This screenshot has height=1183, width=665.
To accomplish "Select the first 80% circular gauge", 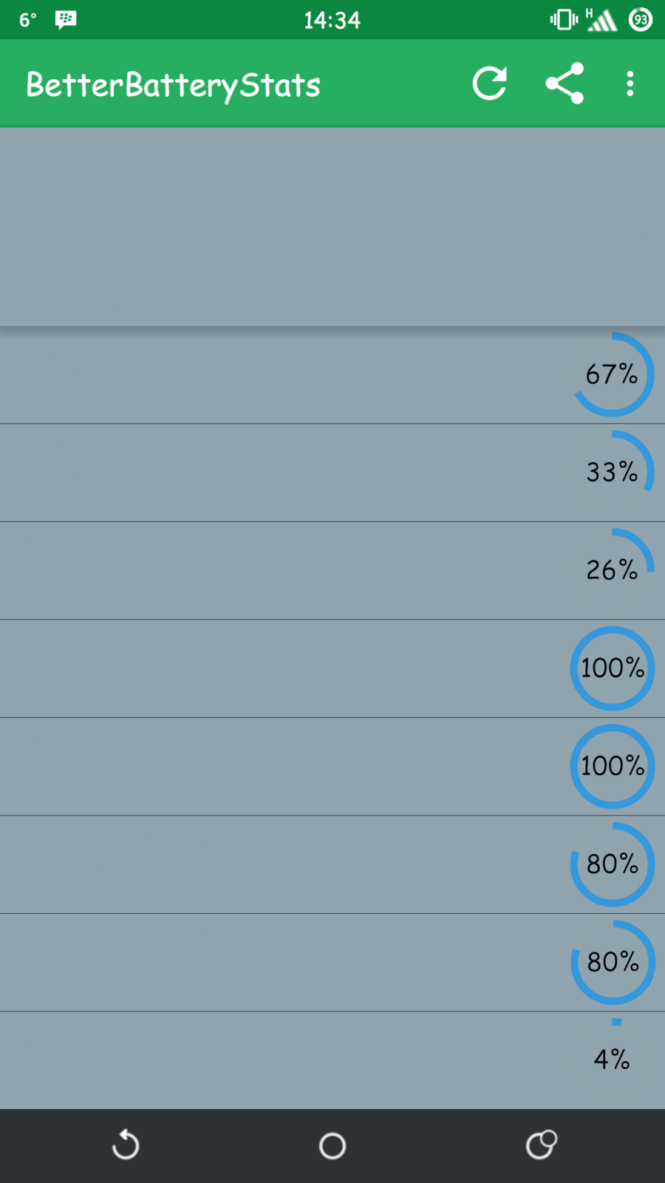I will click(x=613, y=864).
